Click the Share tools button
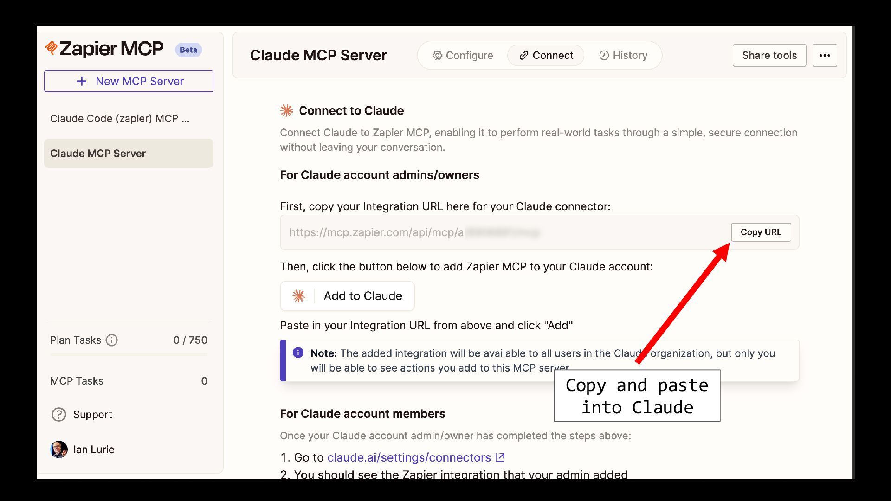This screenshot has width=891, height=501. coord(769,55)
